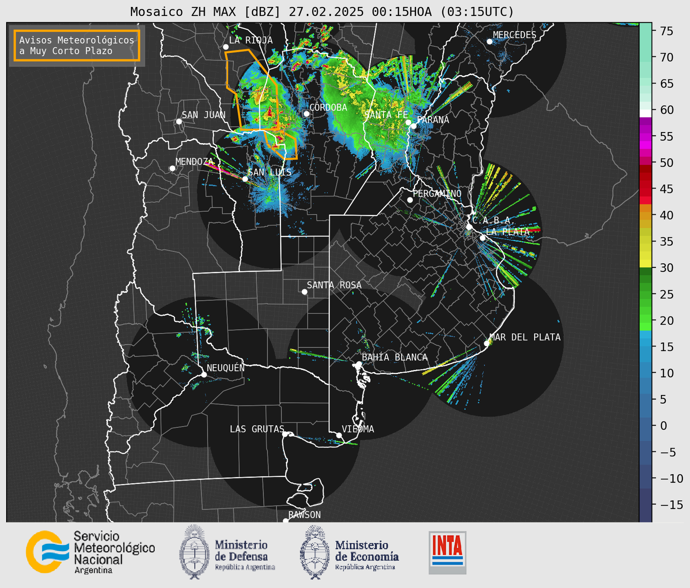Select the C.A.B.A. city marker
Image resolution: width=690 pixels, height=588 pixels.
469,227
